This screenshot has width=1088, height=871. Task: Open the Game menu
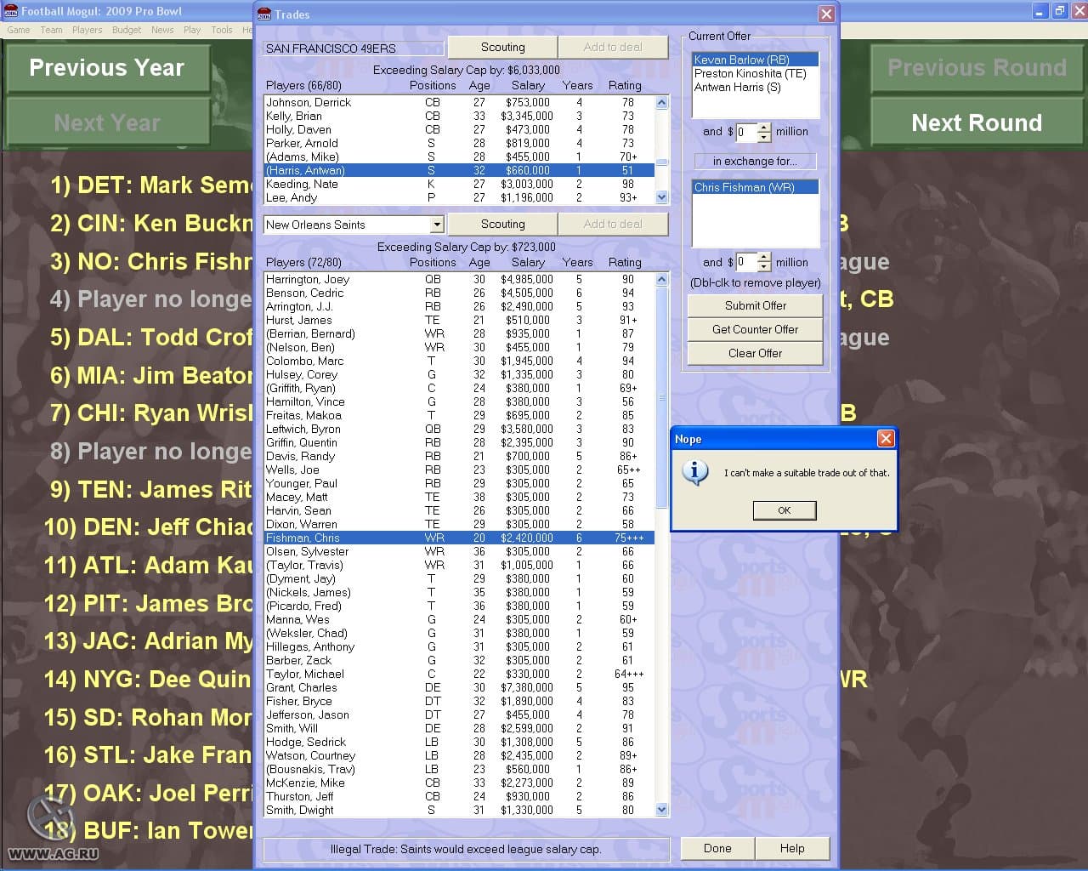[x=19, y=30]
